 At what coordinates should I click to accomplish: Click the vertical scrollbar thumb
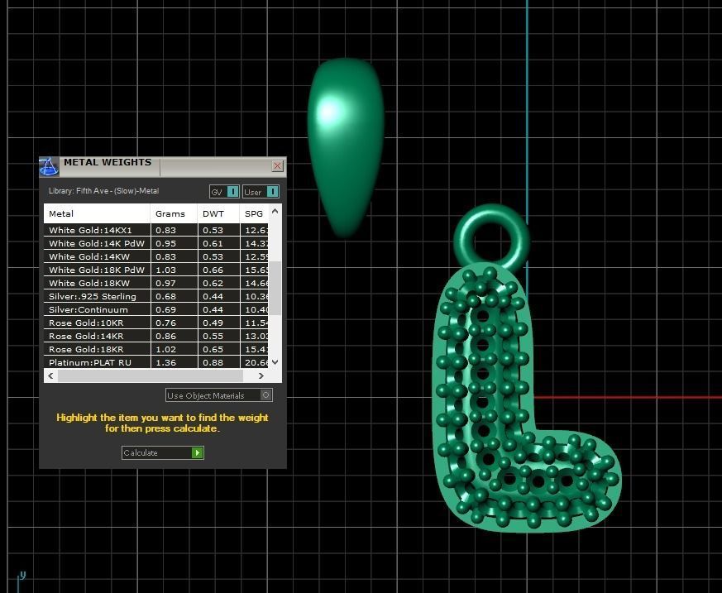point(275,288)
